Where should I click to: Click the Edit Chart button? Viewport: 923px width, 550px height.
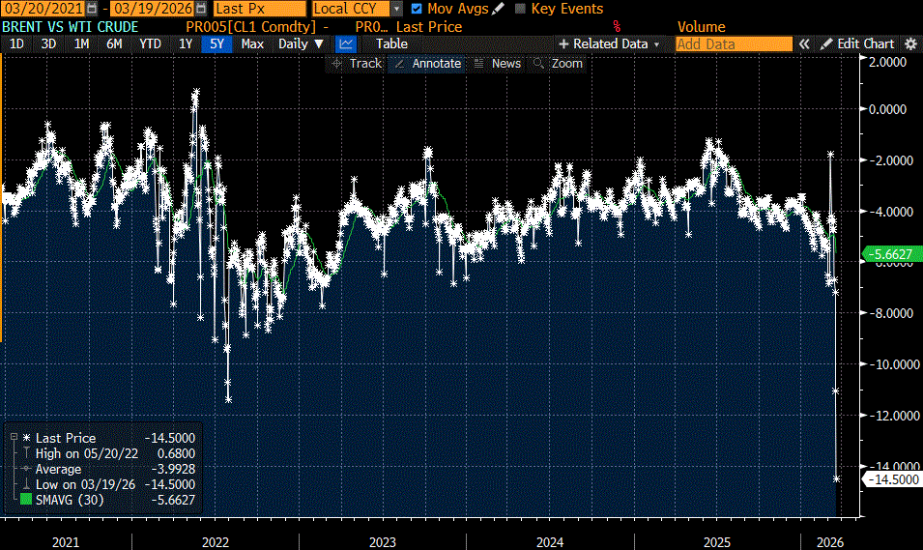(x=858, y=43)
